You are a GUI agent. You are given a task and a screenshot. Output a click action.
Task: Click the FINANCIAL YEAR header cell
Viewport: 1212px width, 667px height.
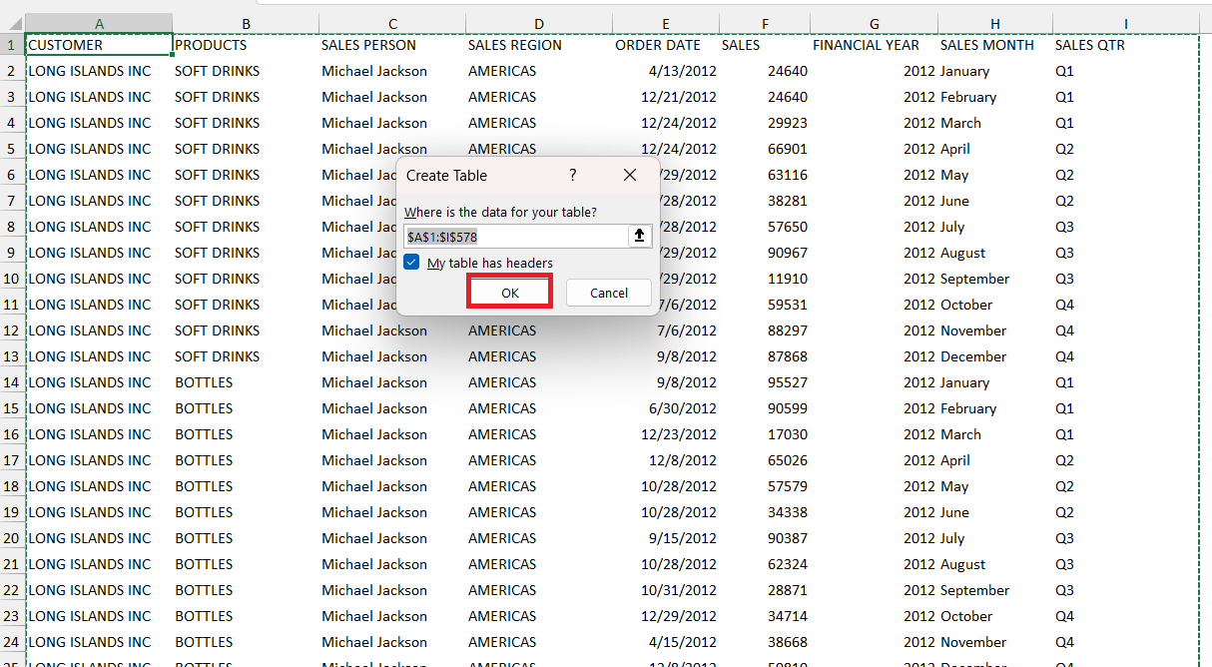(x=874, y=45)
